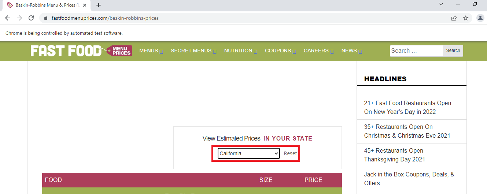Click the padlock site info icon
This screenshot has height=194, width=487.
click(46, 18)
